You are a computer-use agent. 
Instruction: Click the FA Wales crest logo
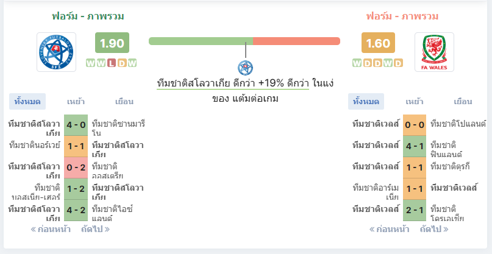click(434, 52)
